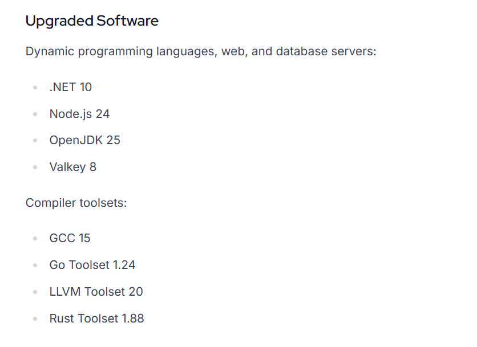The image size is (477, 347).
Task: Select the GCC 15 list item
Action: pos(70,238)
